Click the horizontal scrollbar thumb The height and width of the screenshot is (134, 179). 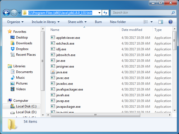pos(96,115)
